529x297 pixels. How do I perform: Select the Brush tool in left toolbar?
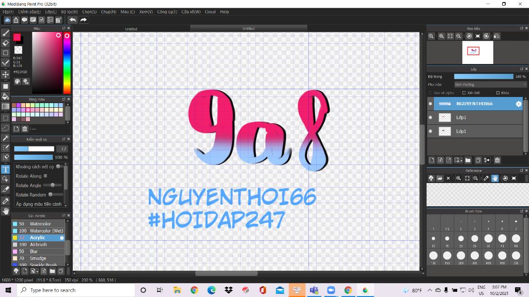click(x=5, y=33)
